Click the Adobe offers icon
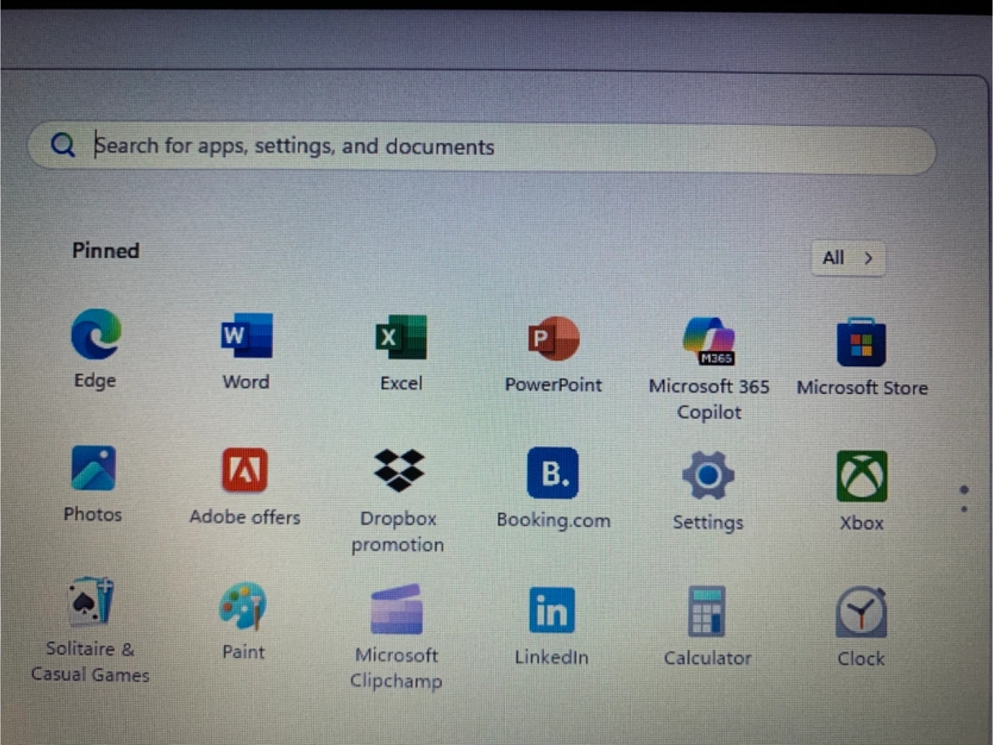 click(x=245, y=470)
